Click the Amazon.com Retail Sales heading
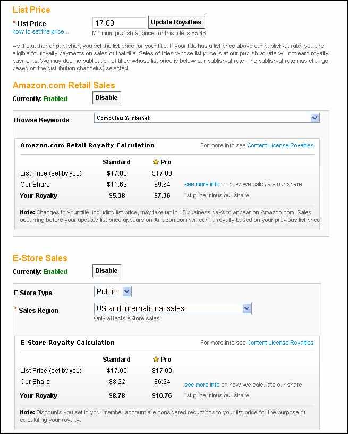The height and width of the screenshot is (434, 348). [x=64, y=85]
